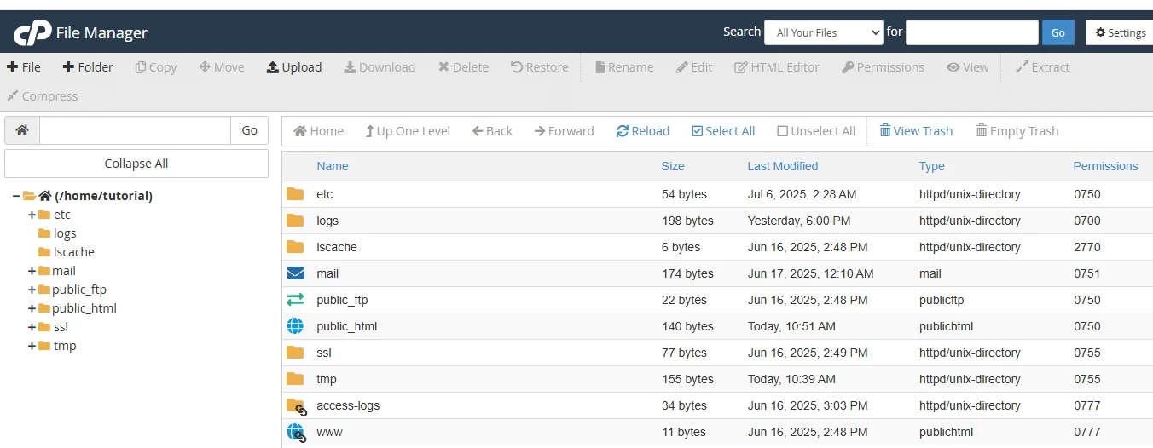Click the mail envelope icon in list
Image resolution: width=1153 pixels, height=448 pixels.
point(295,273)
